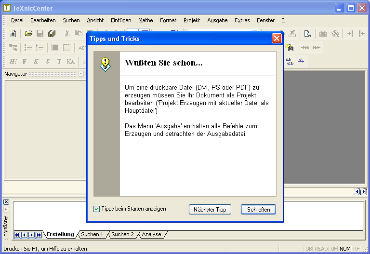370x254 pixels.
Task: Close the Tipps und Tricks dialog
Action: click(277, 38)
